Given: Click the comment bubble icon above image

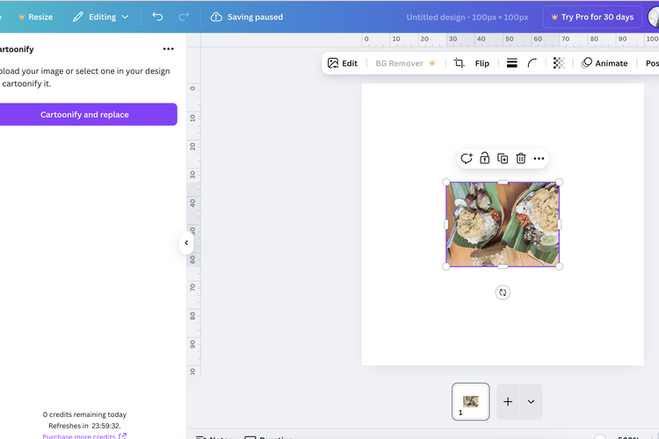Looking at the screenshot, I should [467, 158].
